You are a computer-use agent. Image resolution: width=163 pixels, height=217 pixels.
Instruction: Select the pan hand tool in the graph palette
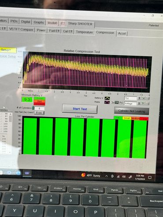click(x=121, y=103)
